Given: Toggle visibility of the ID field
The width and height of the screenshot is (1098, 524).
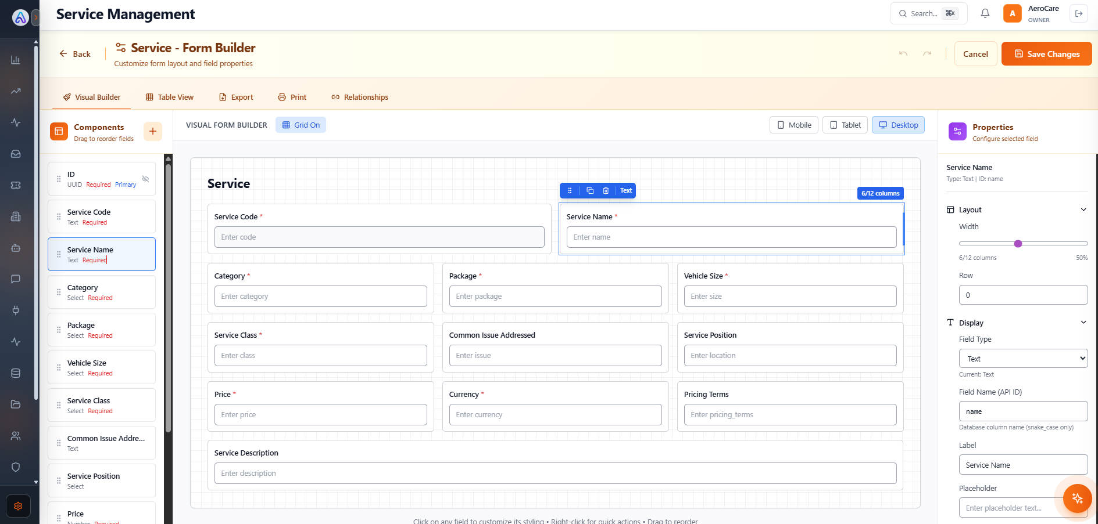Looking at the screenshot, I should click(145, 179).
